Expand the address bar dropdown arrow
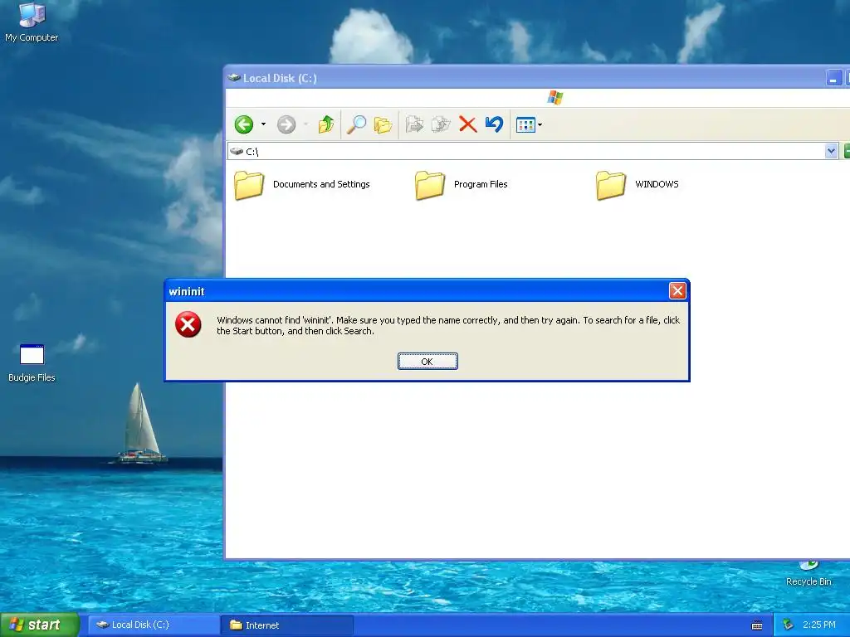Image resolution: width=850 pixels, height=637 pixels. (x=831, y=151)
